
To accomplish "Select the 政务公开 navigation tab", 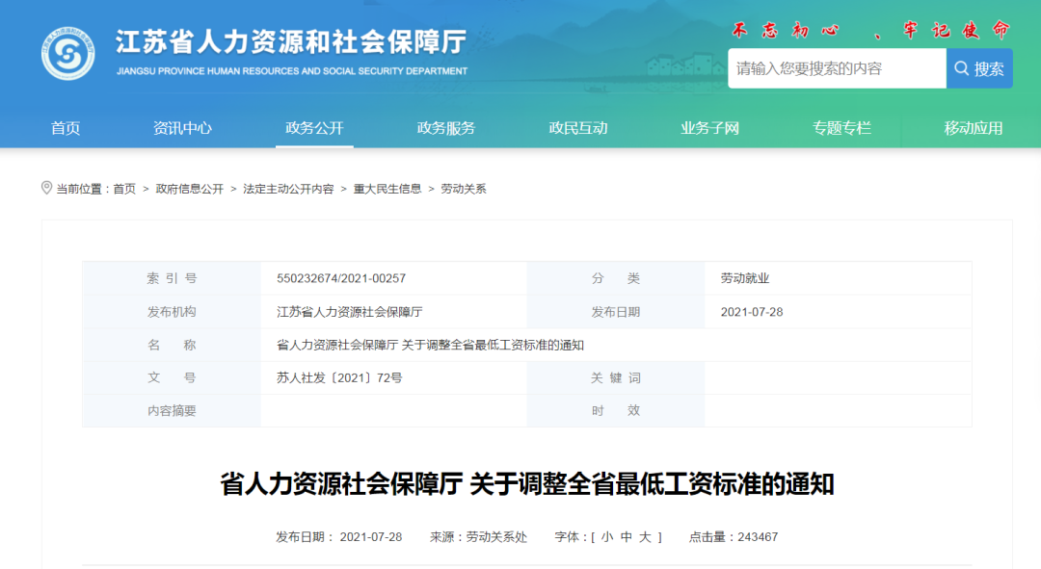I will click(x=314, y=128).
